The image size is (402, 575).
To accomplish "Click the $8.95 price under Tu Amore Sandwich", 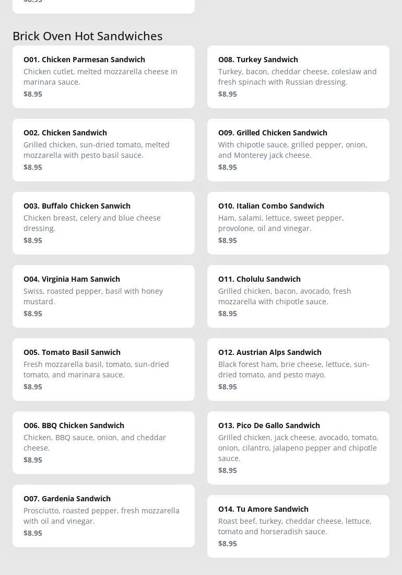I will pyautogui.click(x=228, y=544).
